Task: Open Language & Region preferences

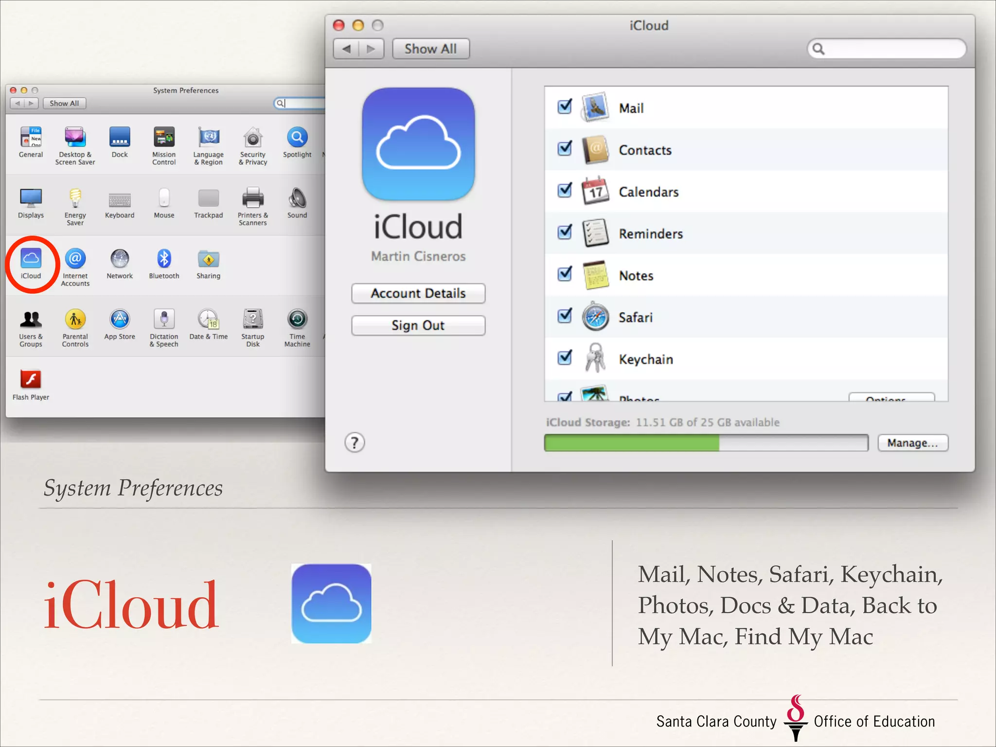Action: (x=209, y=145)
